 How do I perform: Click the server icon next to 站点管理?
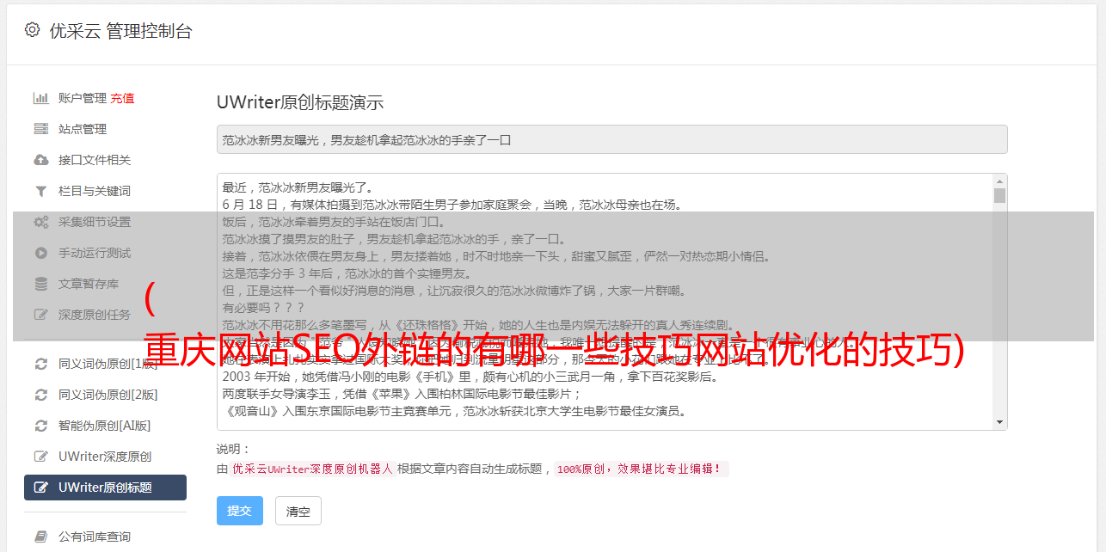pos(40,129)
